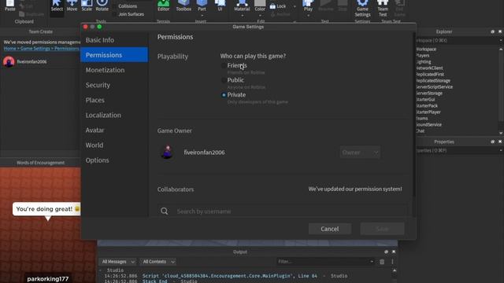Select Friends playability option
The height and width of the screenshot is (283, 504).
point(224,65)
